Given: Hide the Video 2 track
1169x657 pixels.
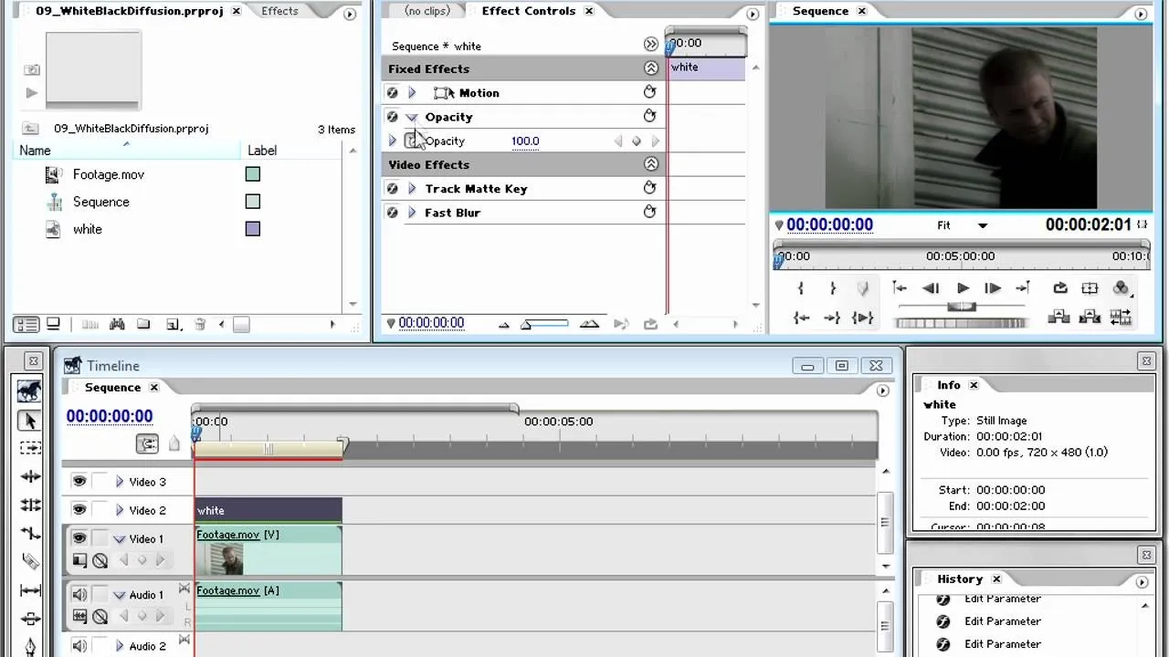Looking at the screenshot, I should 79,510.
